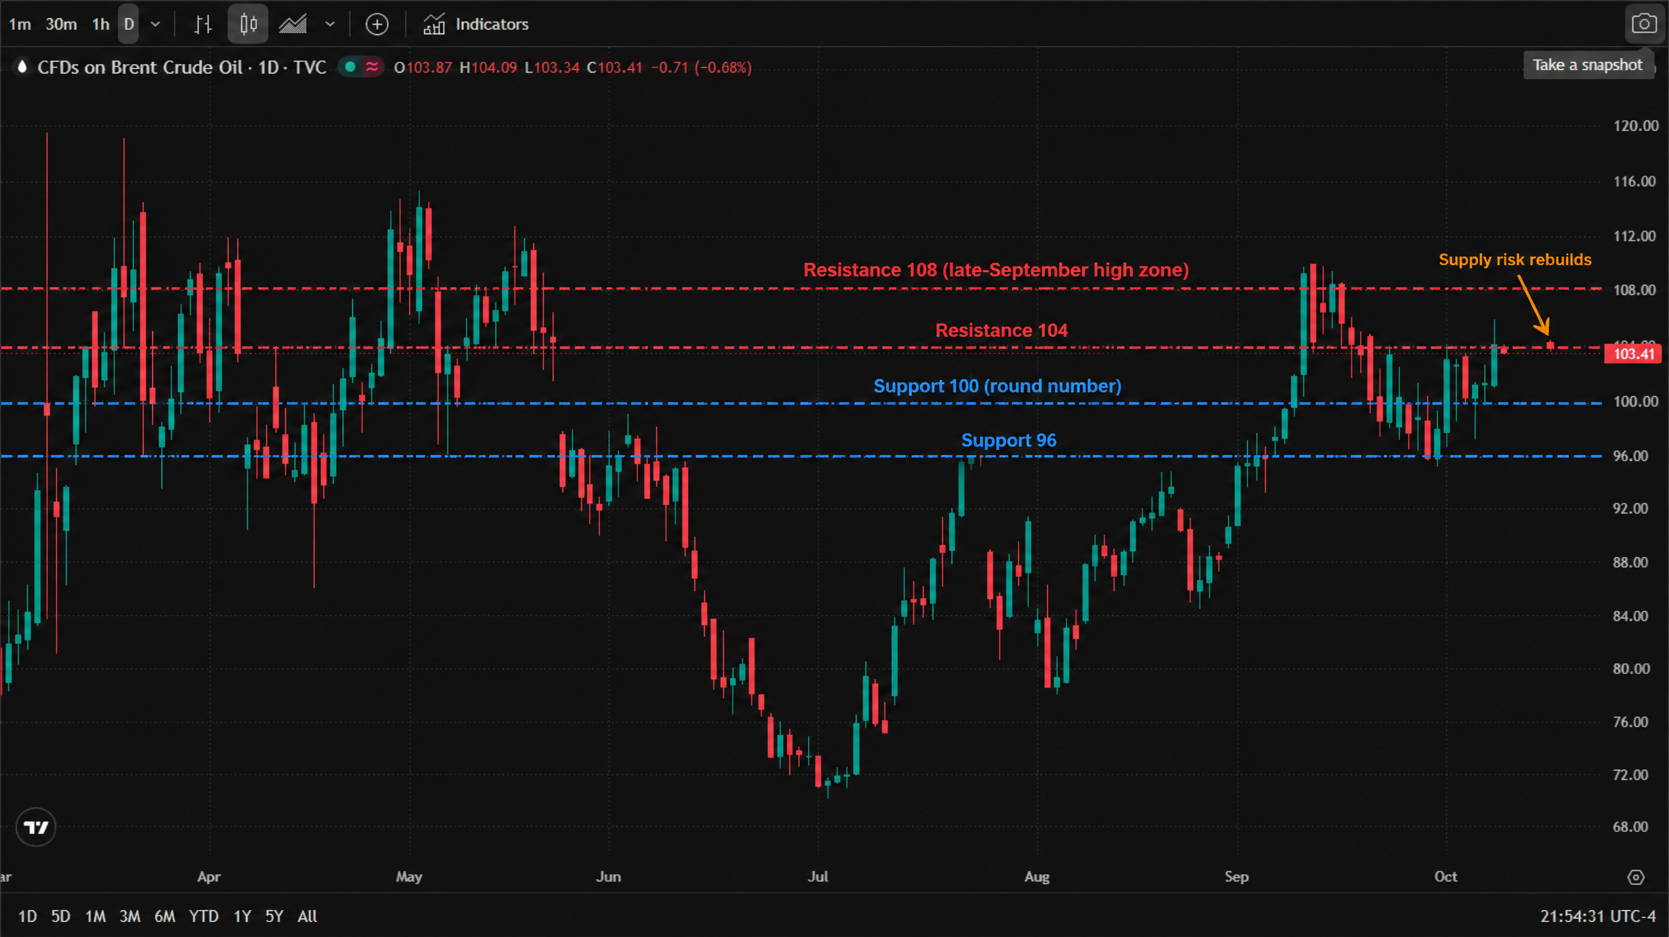The width and height of the screenshot is (1669, 937).
Task: Open the timeframe interval dropdown
Action: 155,24
